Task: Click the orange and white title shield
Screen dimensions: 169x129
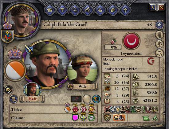Action: click(15, 70)
